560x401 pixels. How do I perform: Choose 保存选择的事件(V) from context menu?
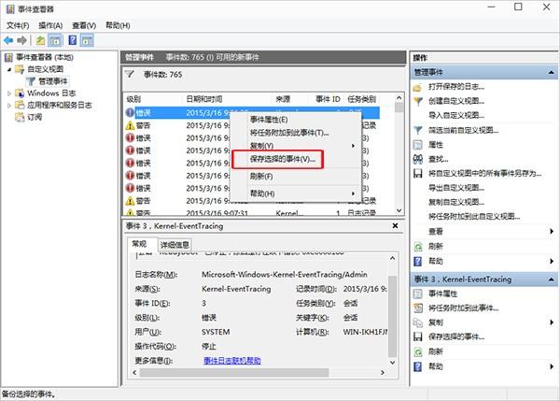coord(282,159)
